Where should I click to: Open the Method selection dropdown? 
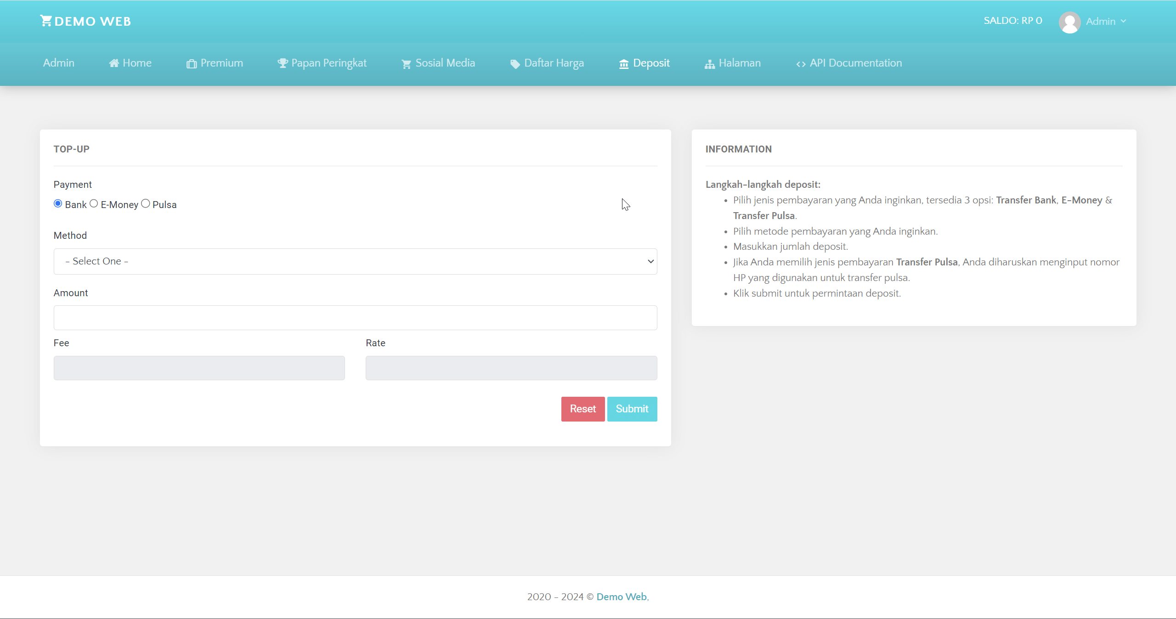click(355, 261)
